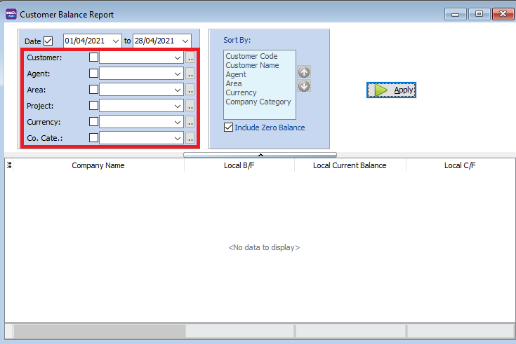Click the move down arrow icon in Sort By
The width and height of the screenshot is (516, 344).
(304, 86)
